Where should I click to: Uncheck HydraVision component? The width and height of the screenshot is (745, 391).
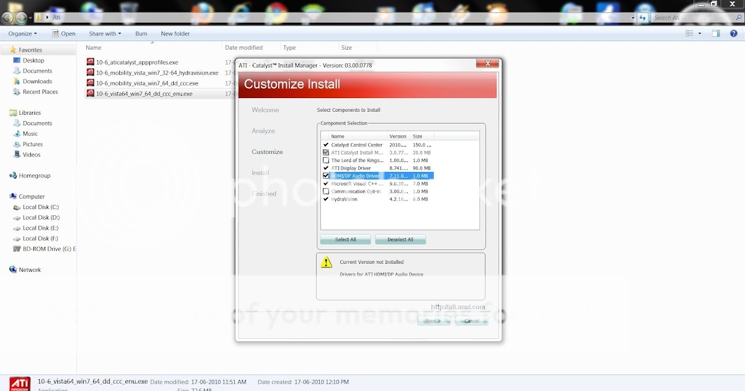click(x=326, y=199)
